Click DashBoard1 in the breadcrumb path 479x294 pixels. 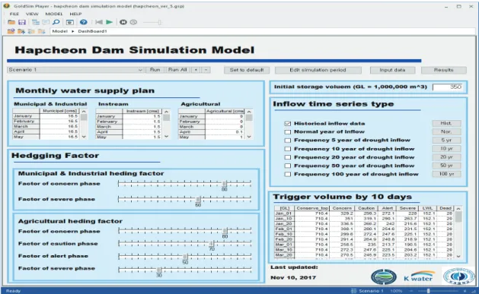[x=92, y=31]
